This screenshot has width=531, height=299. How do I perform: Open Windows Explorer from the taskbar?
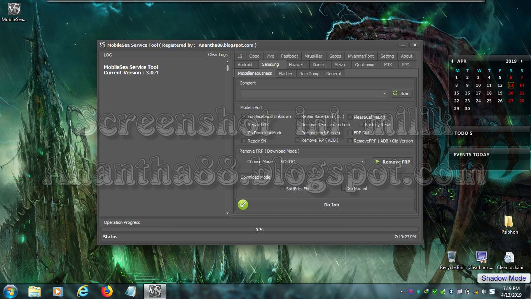click(35, 291)
